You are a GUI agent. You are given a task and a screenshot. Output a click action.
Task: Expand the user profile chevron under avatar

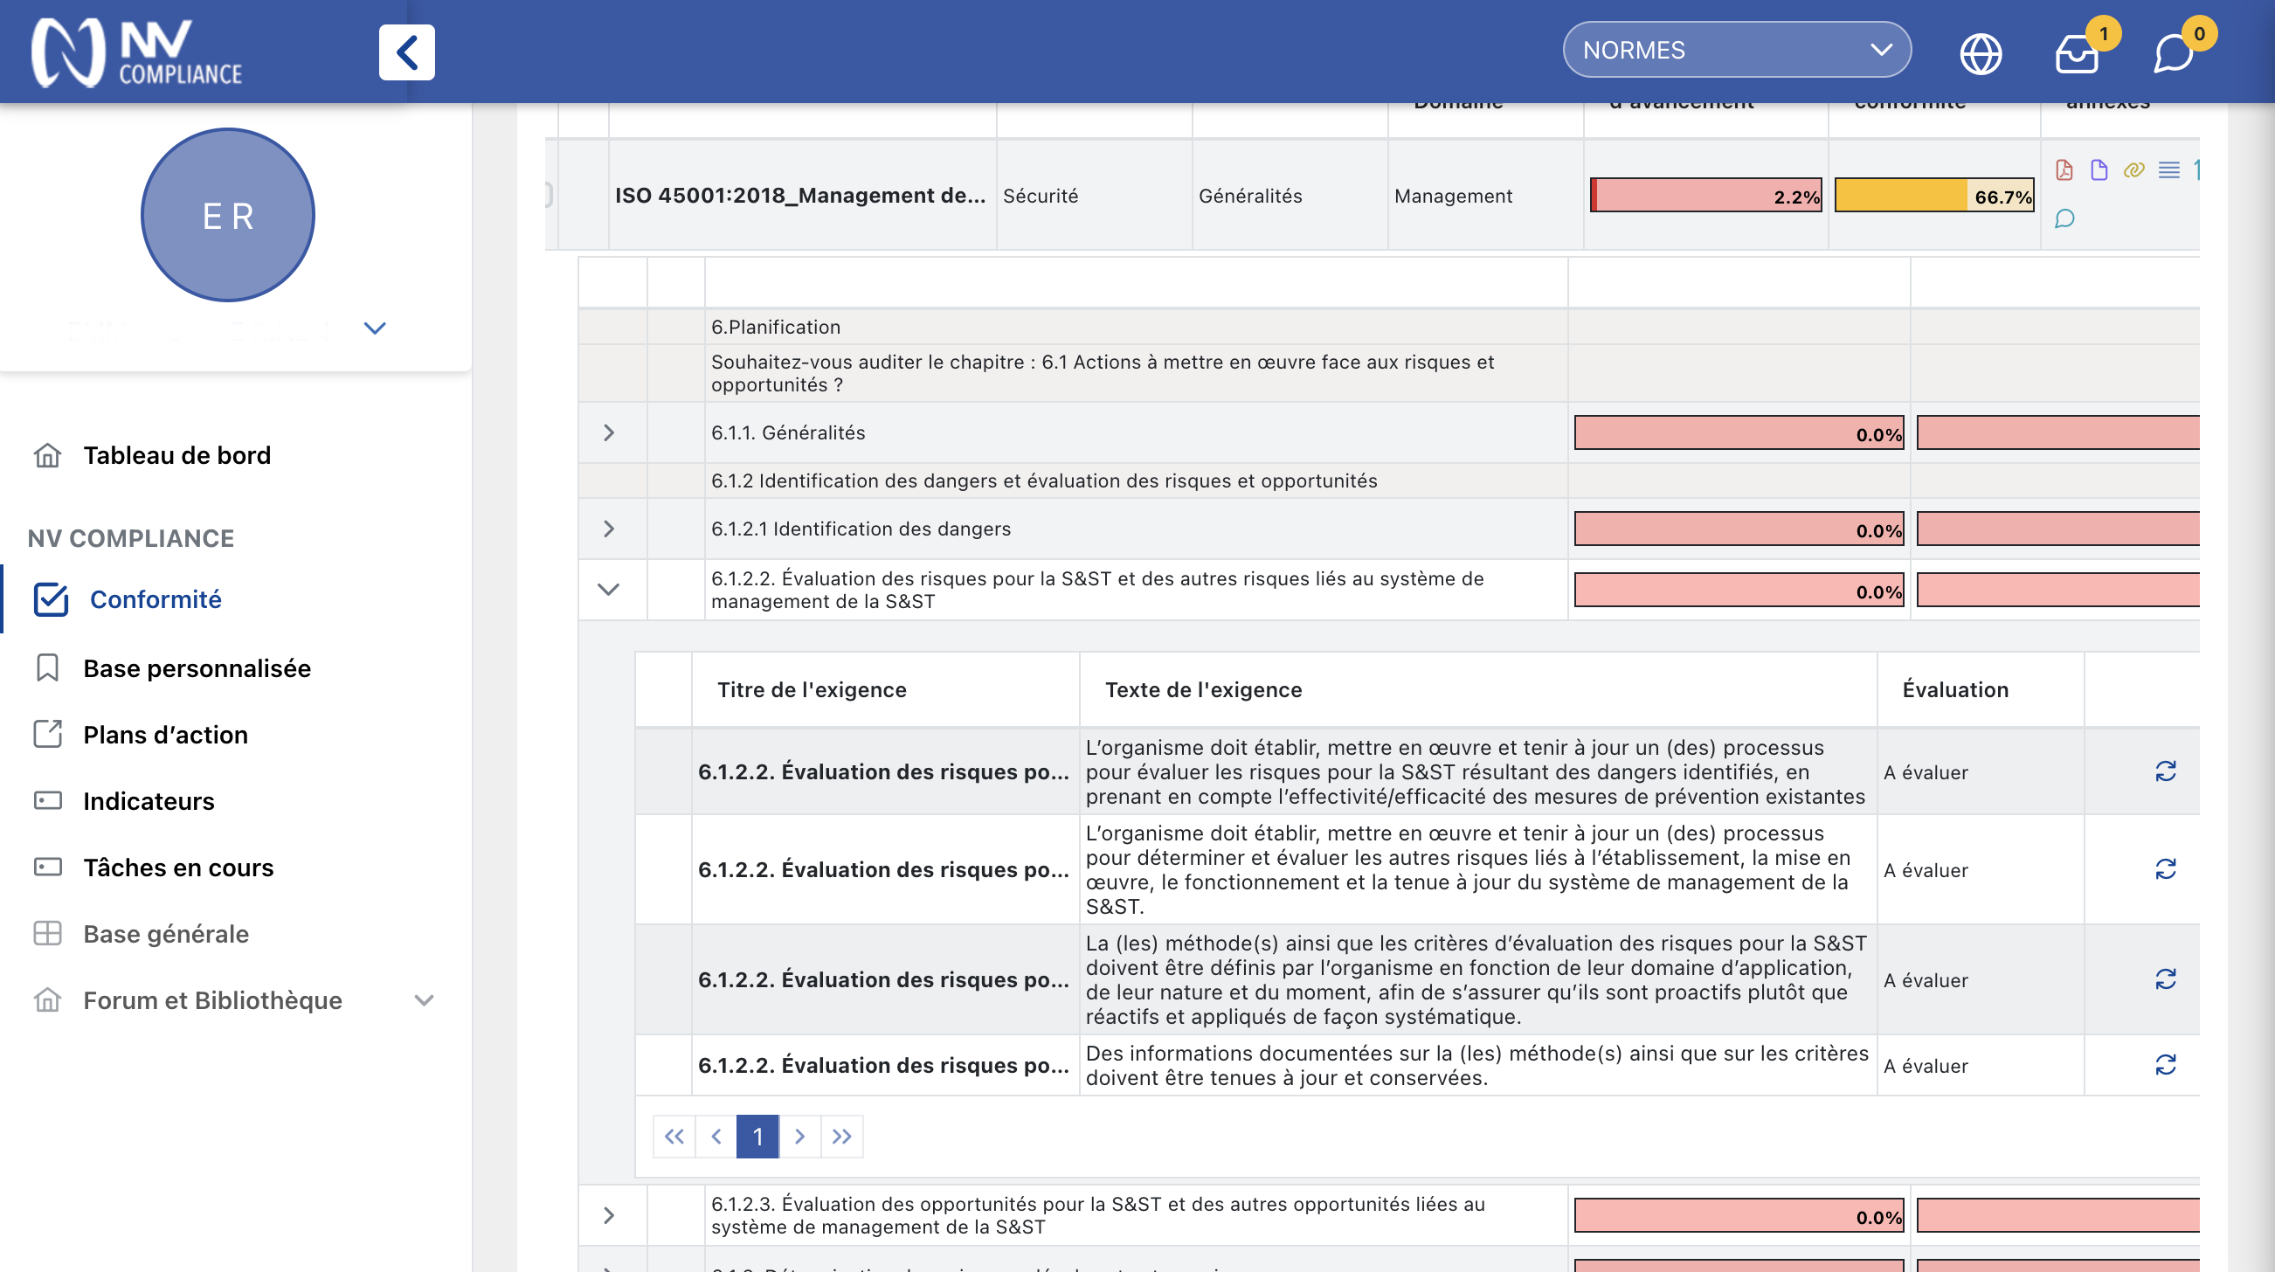[375, 328]
